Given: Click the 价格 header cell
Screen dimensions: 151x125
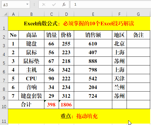Looking at the screenshot, I should click(x=66, y=35).
